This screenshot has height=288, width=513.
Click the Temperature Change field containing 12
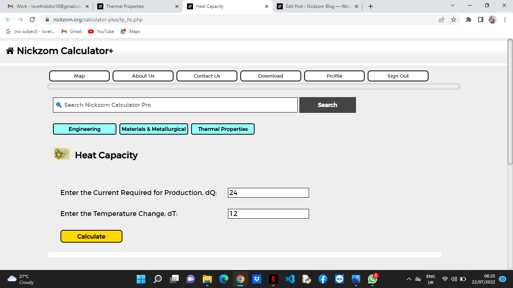pos(269,214)
